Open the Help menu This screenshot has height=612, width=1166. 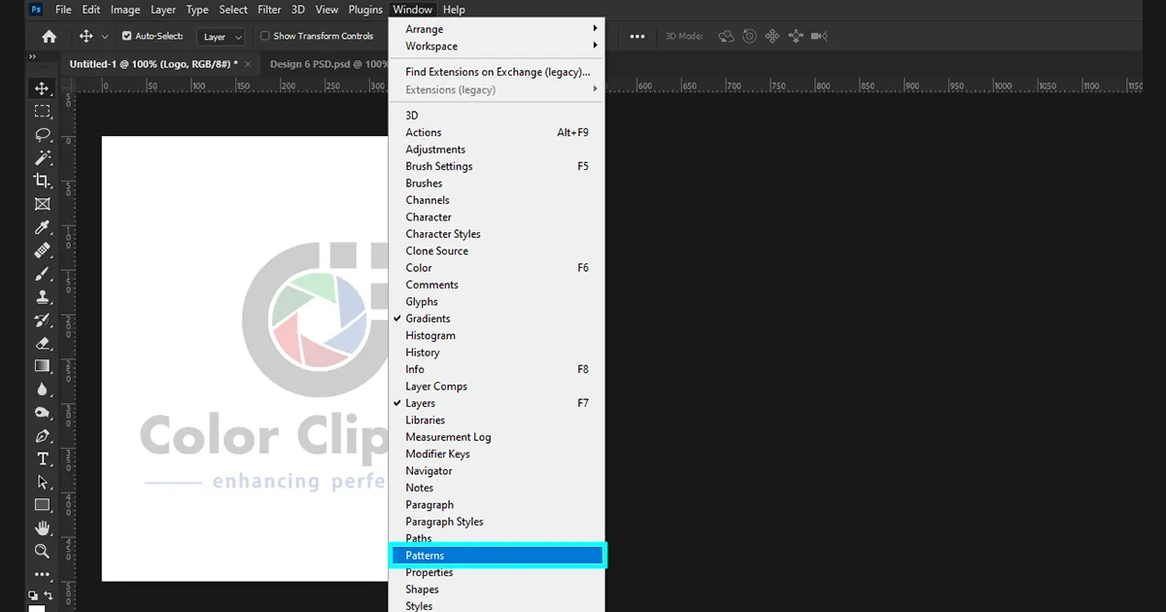(453, 9)
